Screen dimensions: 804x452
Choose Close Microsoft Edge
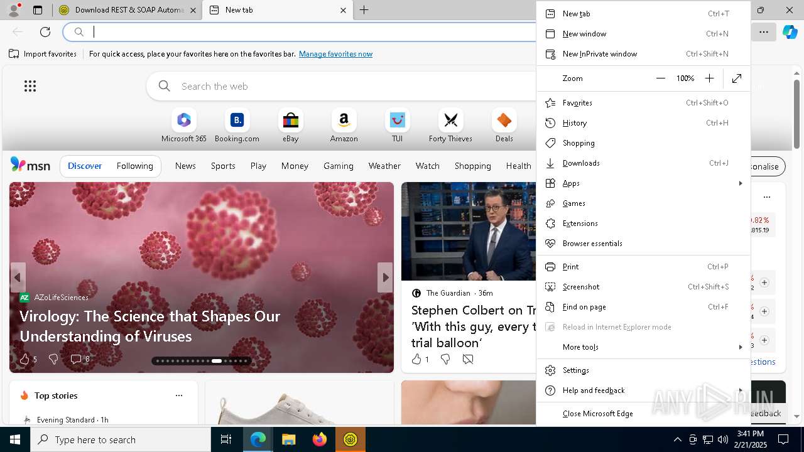(x=643, y=414)
